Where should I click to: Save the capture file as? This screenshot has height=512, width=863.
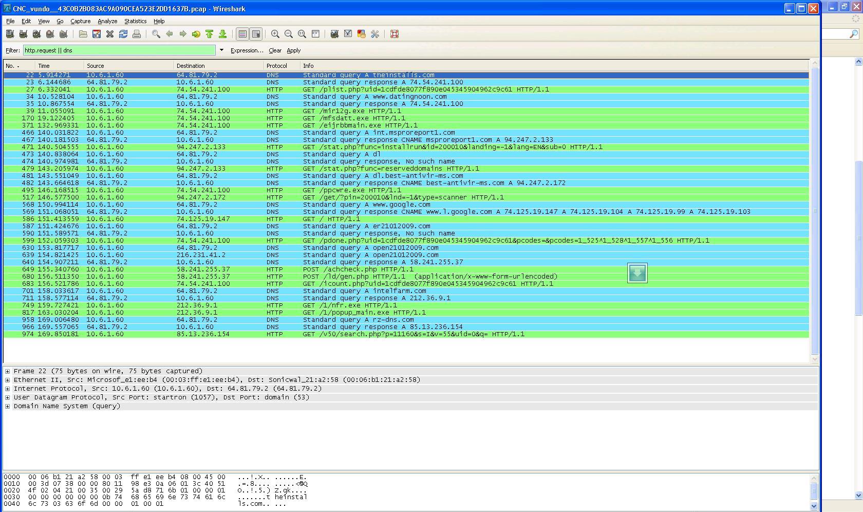click(96, 34)
